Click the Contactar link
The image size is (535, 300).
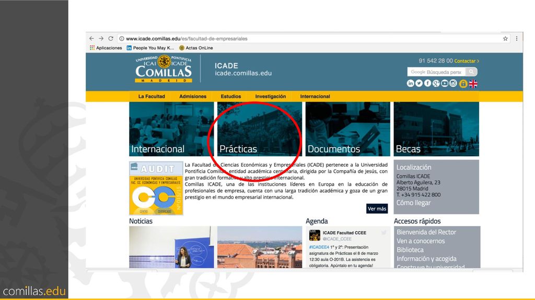point(467,61)
